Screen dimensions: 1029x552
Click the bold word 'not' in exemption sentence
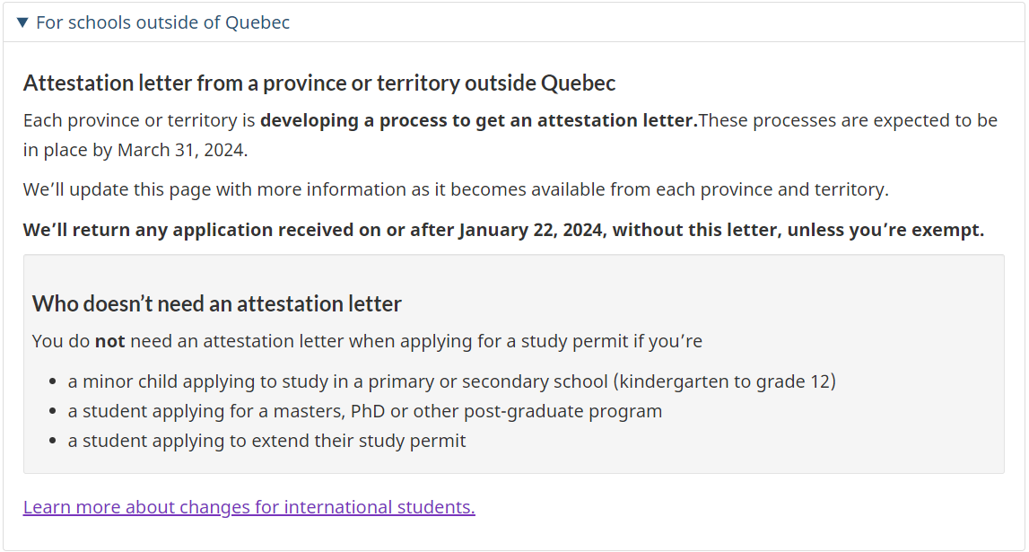[109, 341]
